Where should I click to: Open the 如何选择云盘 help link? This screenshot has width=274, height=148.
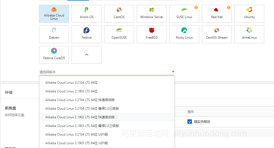click(x=14, y=115)
